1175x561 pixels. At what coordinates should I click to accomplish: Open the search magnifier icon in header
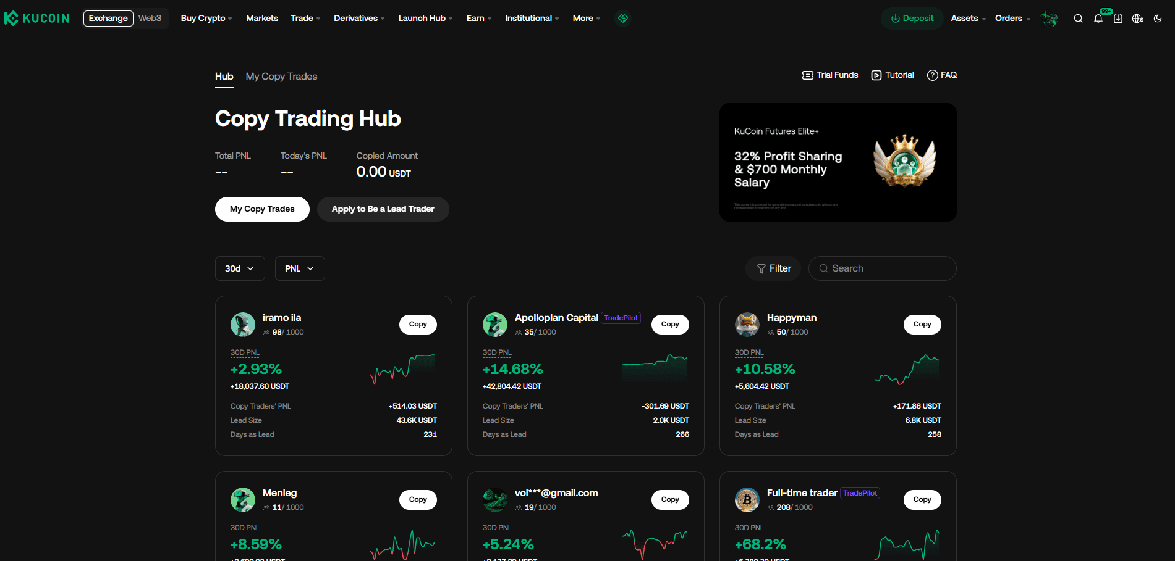[x=1078, y=19]
